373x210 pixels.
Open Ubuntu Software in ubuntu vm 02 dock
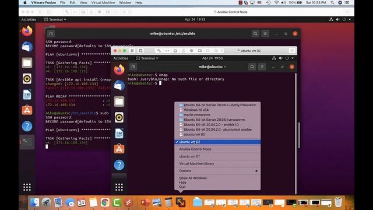[119, 149]
